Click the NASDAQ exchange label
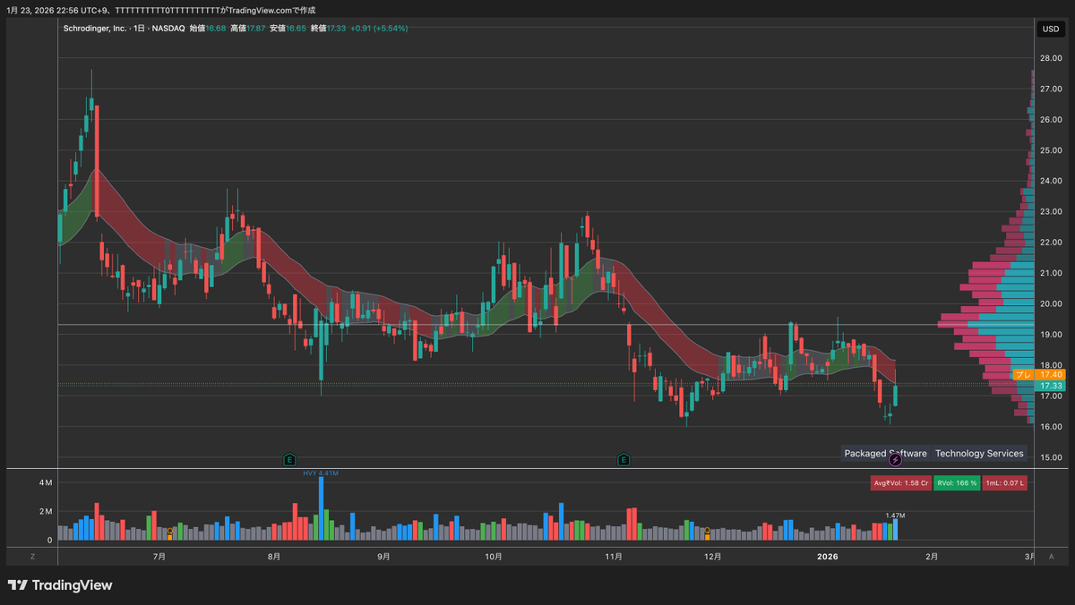Viewport: 1075px width, 605px height. (168, 29)
